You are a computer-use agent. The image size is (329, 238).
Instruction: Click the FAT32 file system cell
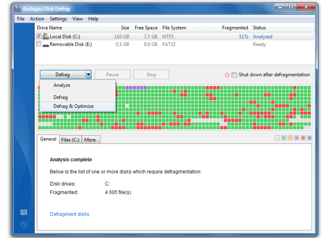pos(169,44)
